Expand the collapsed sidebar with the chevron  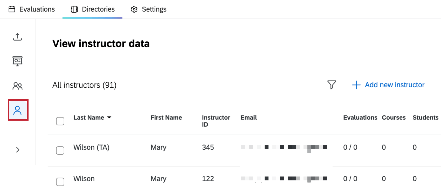coord(17,149)
